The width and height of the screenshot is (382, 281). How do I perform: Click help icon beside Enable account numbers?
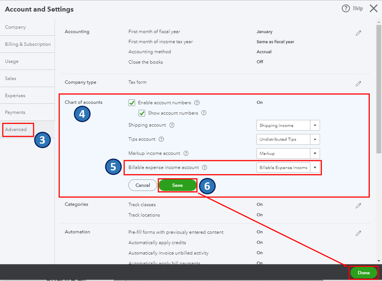197,103
